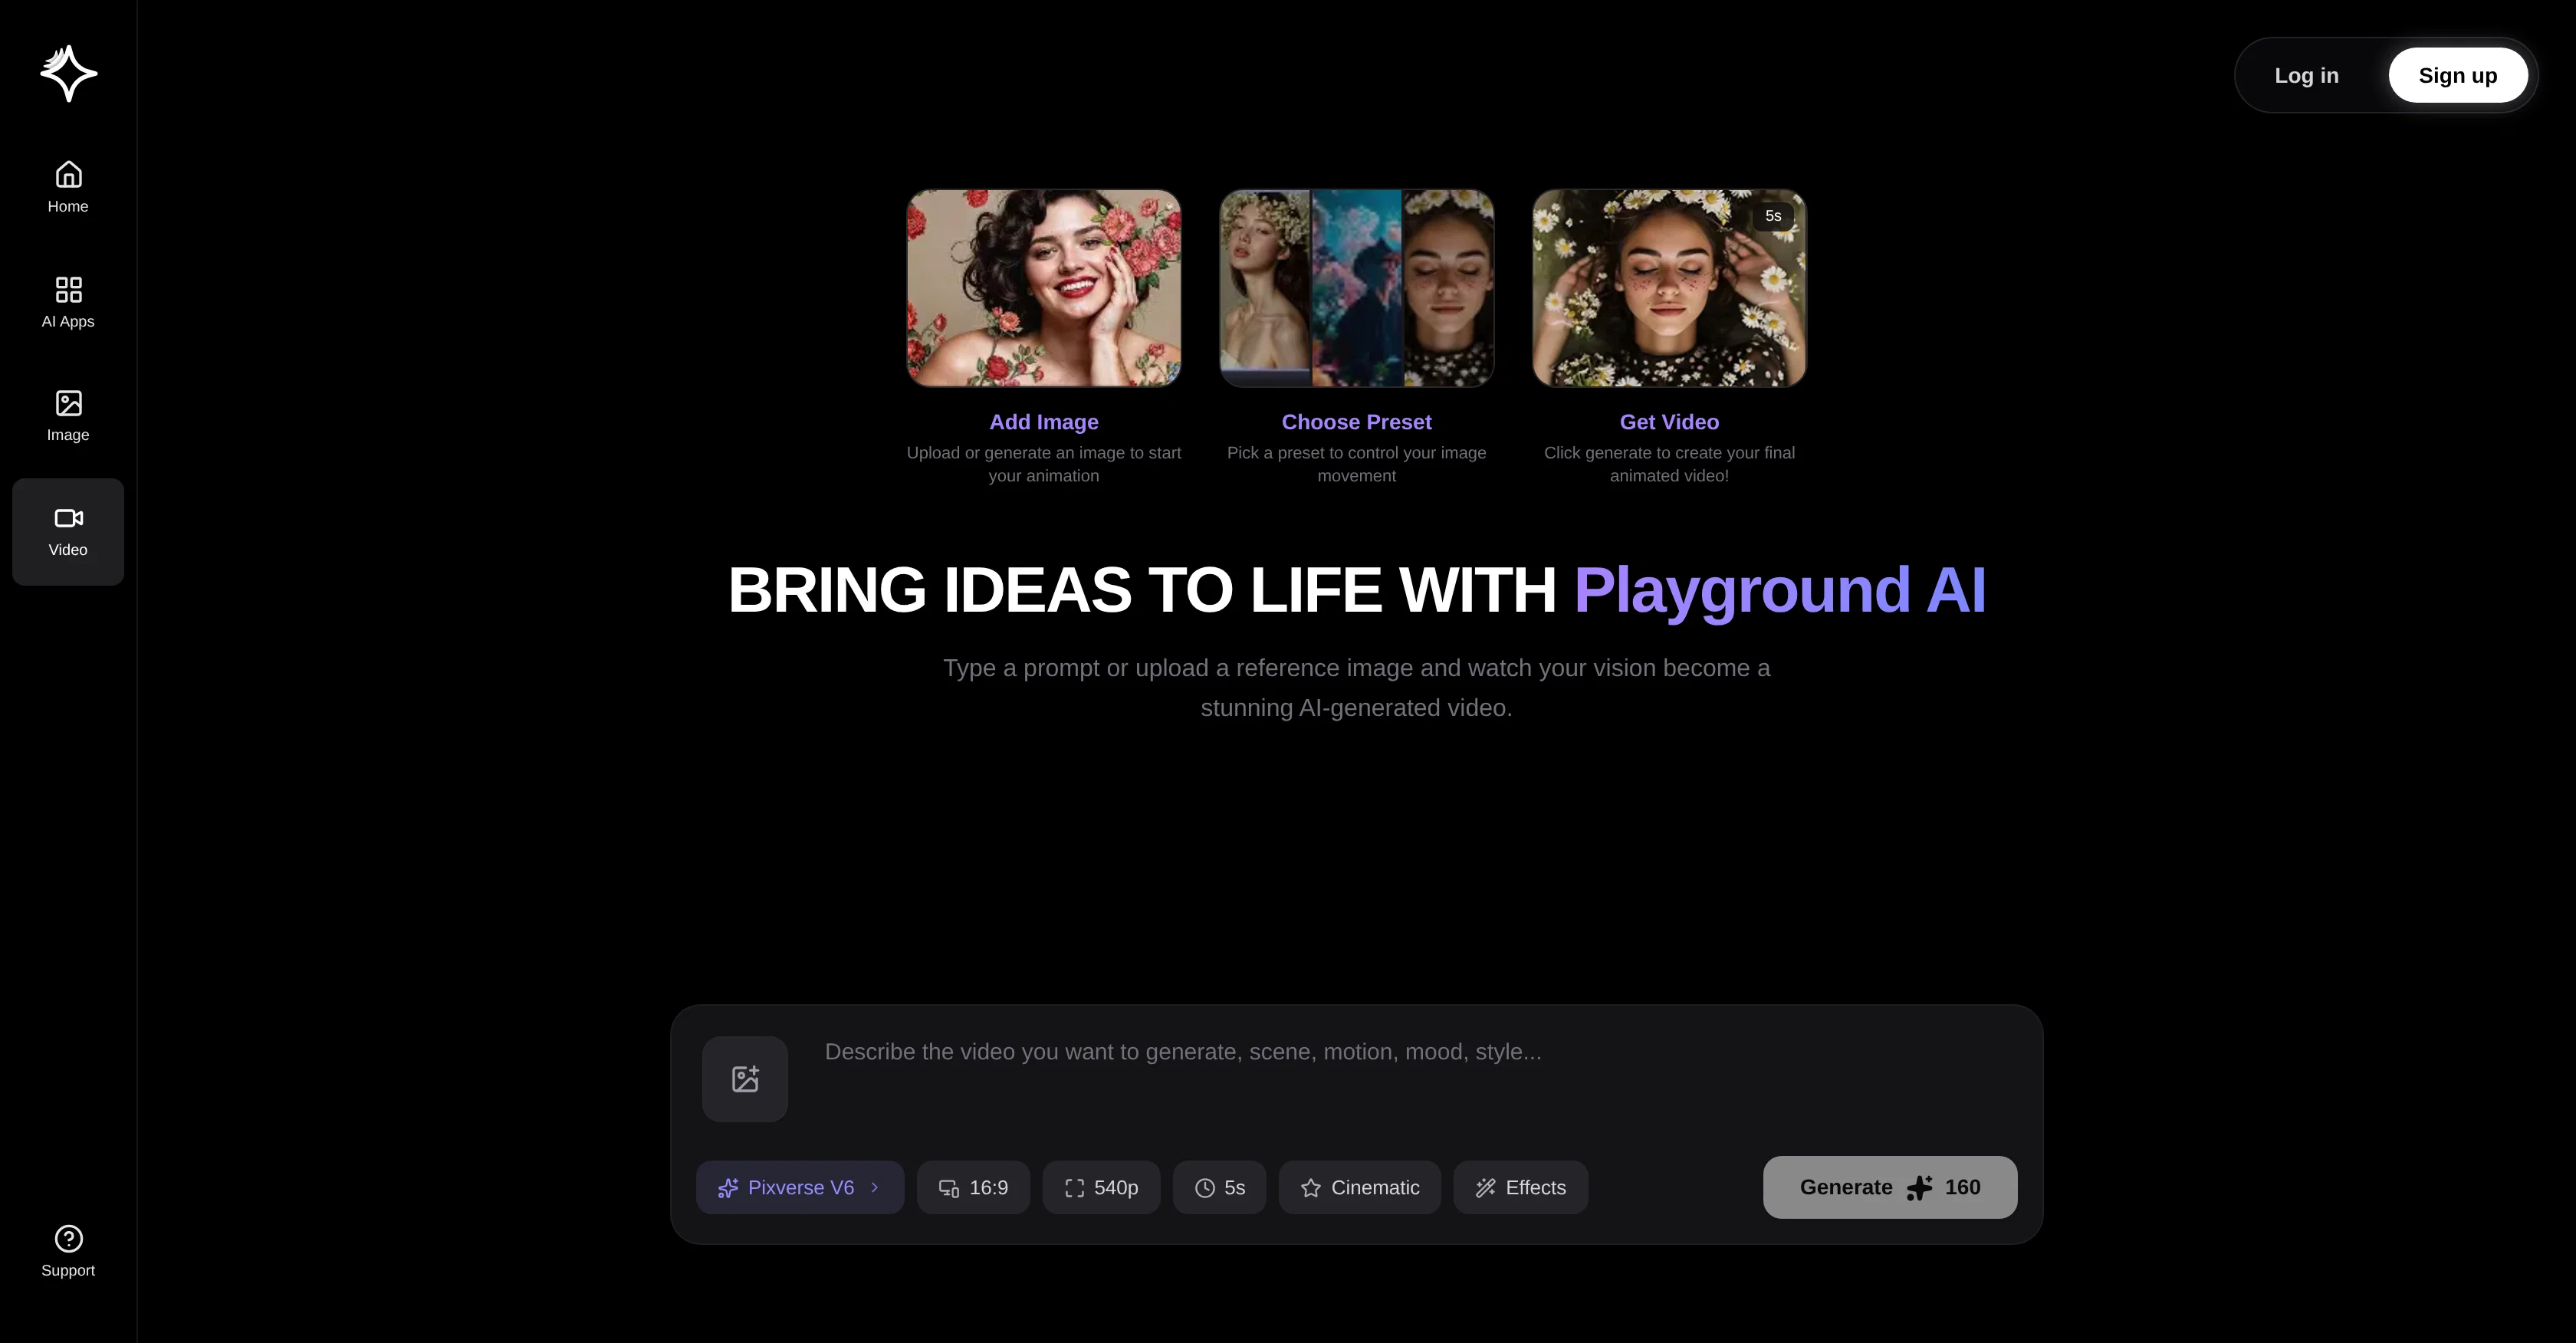
Task: Open AI Apps section
Action: point(68,302)
